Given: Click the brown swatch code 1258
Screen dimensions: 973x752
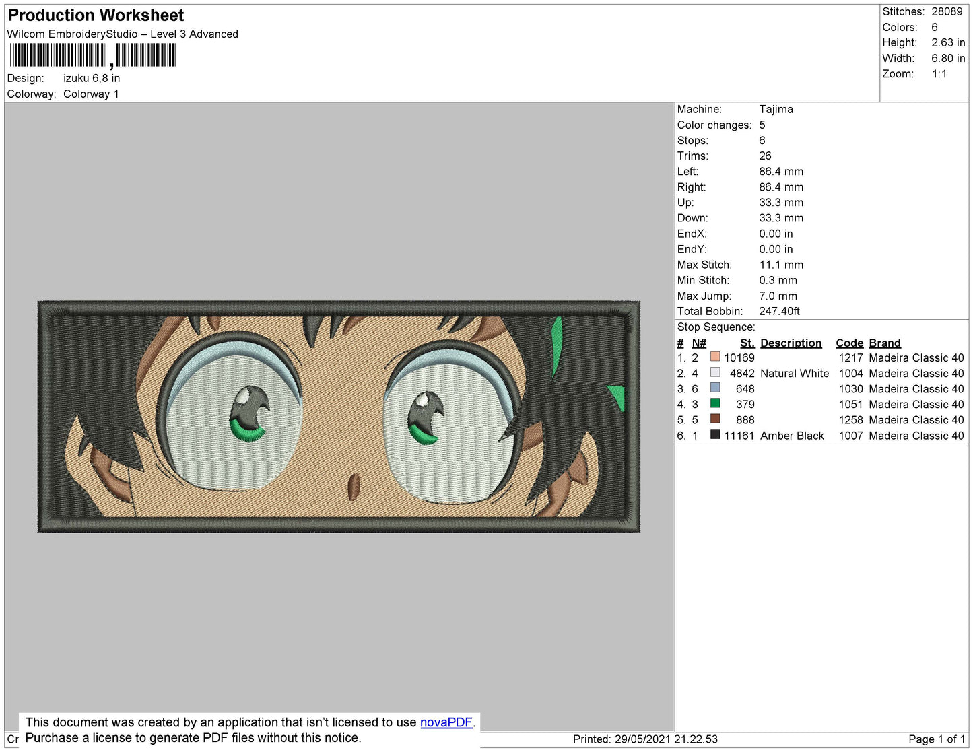Looking at the screenshot, I should (715, 419).
